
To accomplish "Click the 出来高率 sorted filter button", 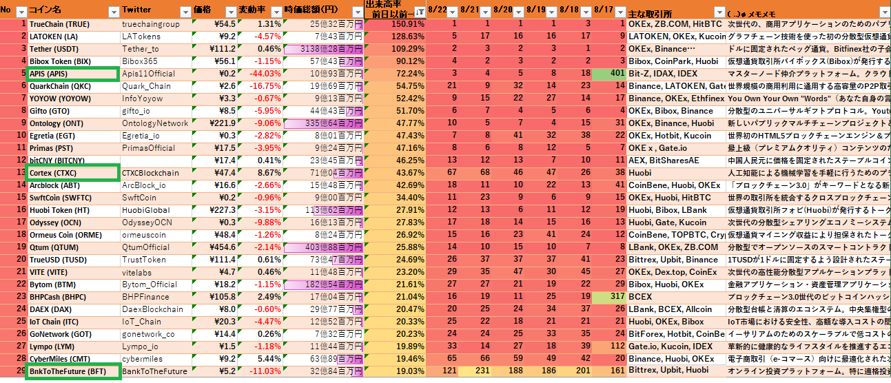I will click(419, 12).
